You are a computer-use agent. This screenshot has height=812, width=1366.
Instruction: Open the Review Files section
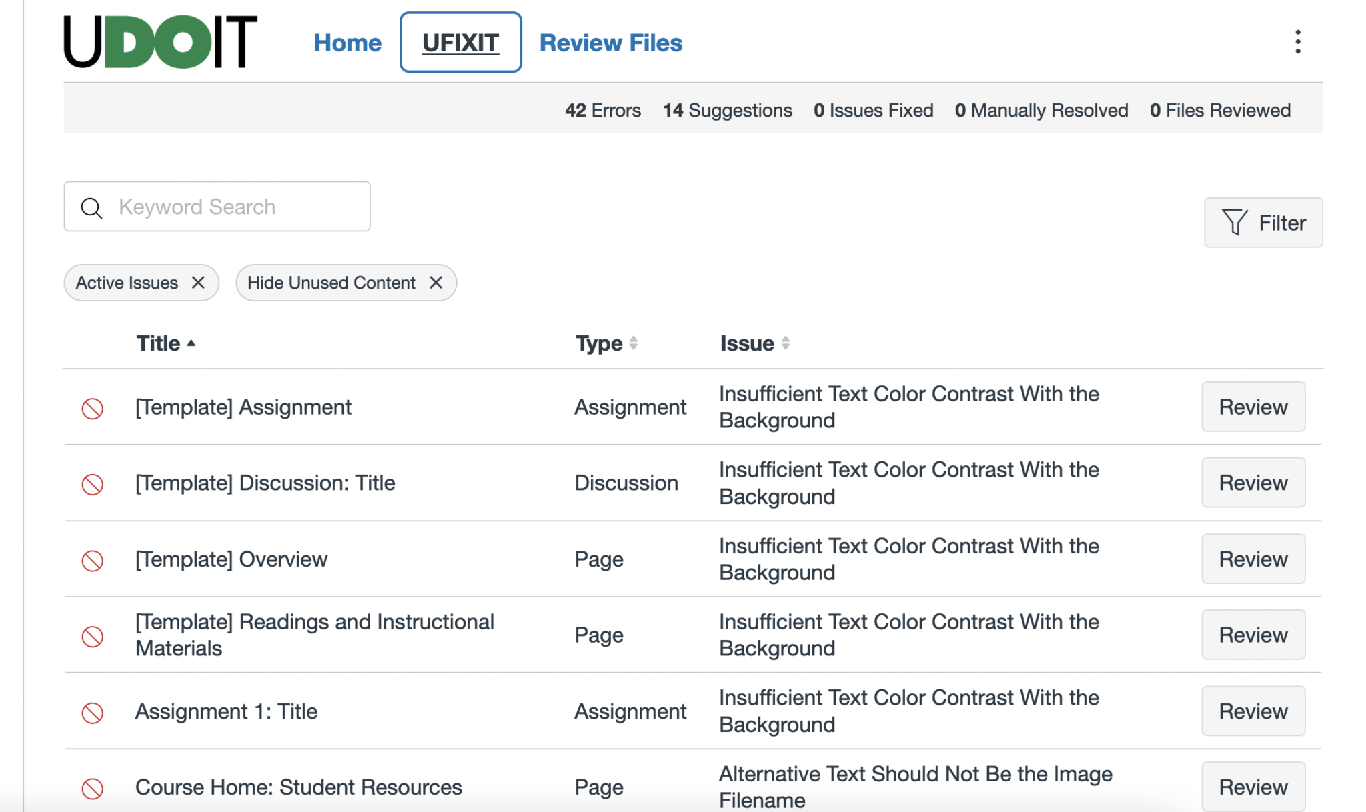(610, 42)
